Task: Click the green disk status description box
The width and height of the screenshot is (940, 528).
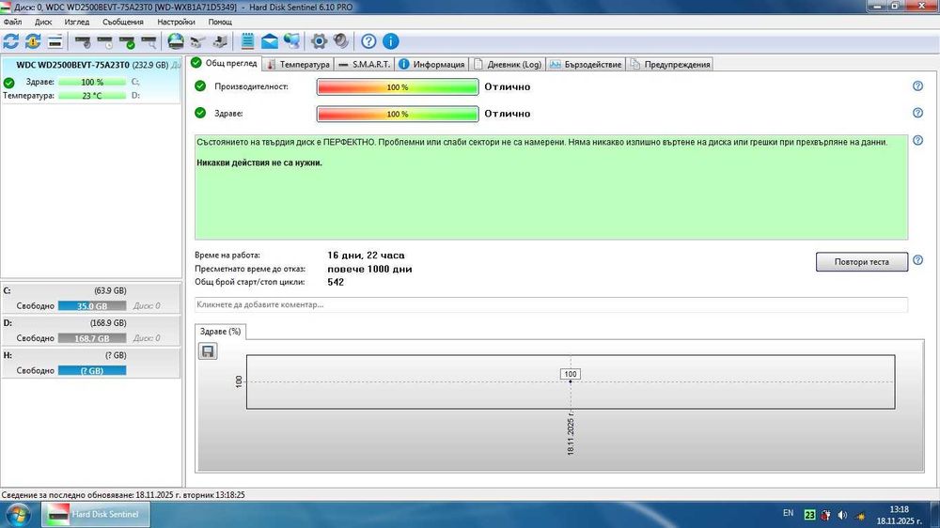Action: (x=551, y=187)
